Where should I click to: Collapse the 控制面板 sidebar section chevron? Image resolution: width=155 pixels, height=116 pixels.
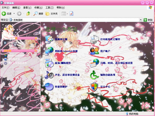tap(36, 38)
